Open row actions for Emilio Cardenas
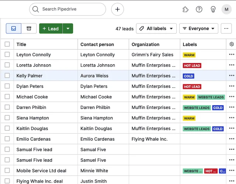Viewport: 236px width, 184px height. click(232, 139)
